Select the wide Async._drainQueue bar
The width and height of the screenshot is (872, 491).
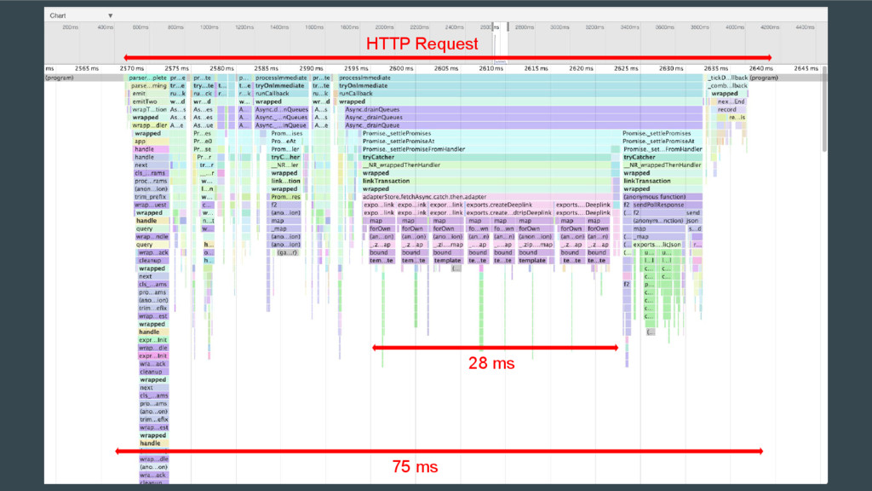[519, 125]
